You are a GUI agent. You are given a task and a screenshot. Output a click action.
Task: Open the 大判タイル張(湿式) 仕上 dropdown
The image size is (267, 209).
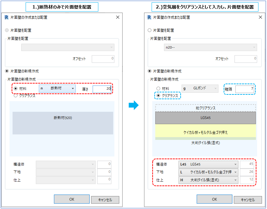(x=208, y=180)
